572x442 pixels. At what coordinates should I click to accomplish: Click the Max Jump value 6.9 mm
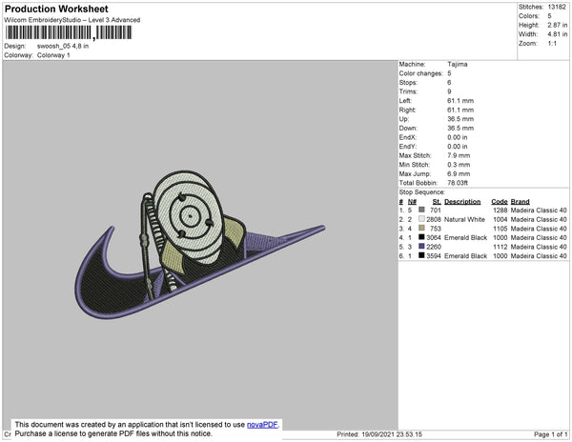(459, 173)
